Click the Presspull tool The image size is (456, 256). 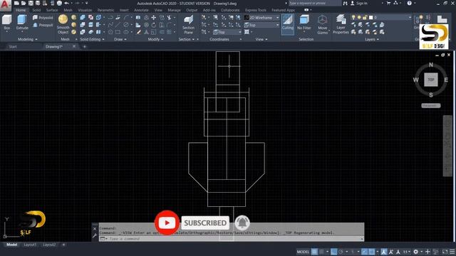[x=43, y=25]
